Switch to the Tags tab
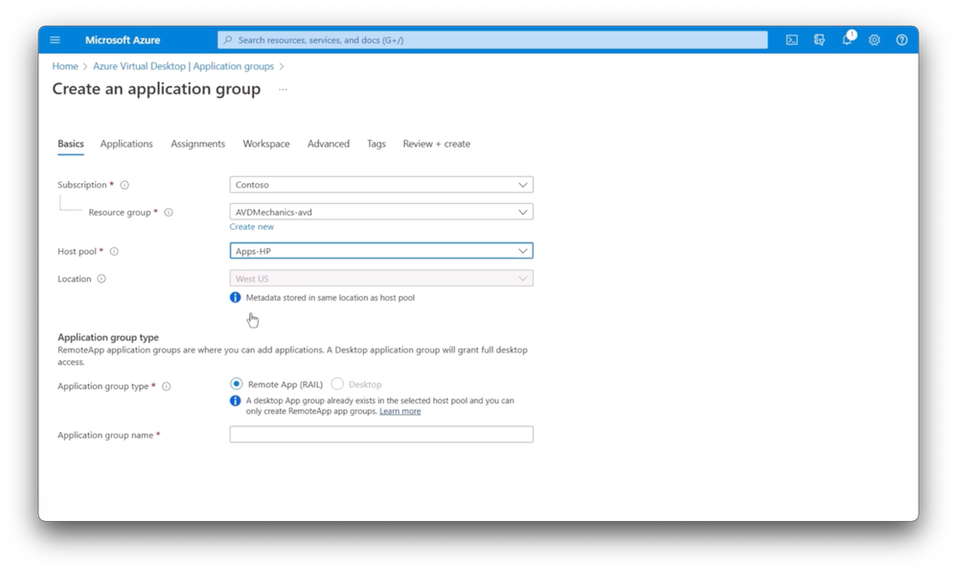The height and width of the screenshot is (572, 957). (x=376, y=144)
